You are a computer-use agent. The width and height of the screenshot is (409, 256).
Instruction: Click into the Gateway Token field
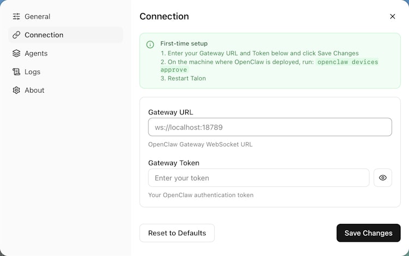click(x=258, y=178)
